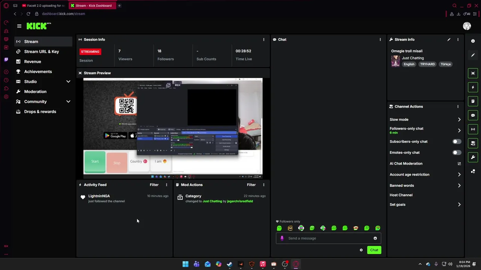
Task: Switch to the Faceit YouTube browser tab
Action: (43, 6)
